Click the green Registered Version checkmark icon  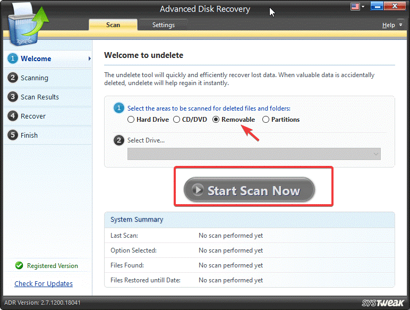(x=19, y=265)
